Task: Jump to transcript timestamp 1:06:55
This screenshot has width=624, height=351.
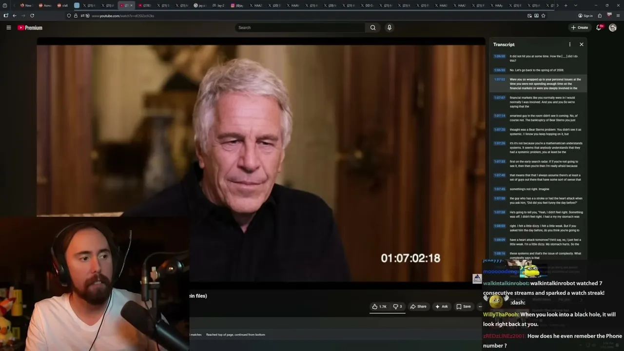Action: (500, 70)
